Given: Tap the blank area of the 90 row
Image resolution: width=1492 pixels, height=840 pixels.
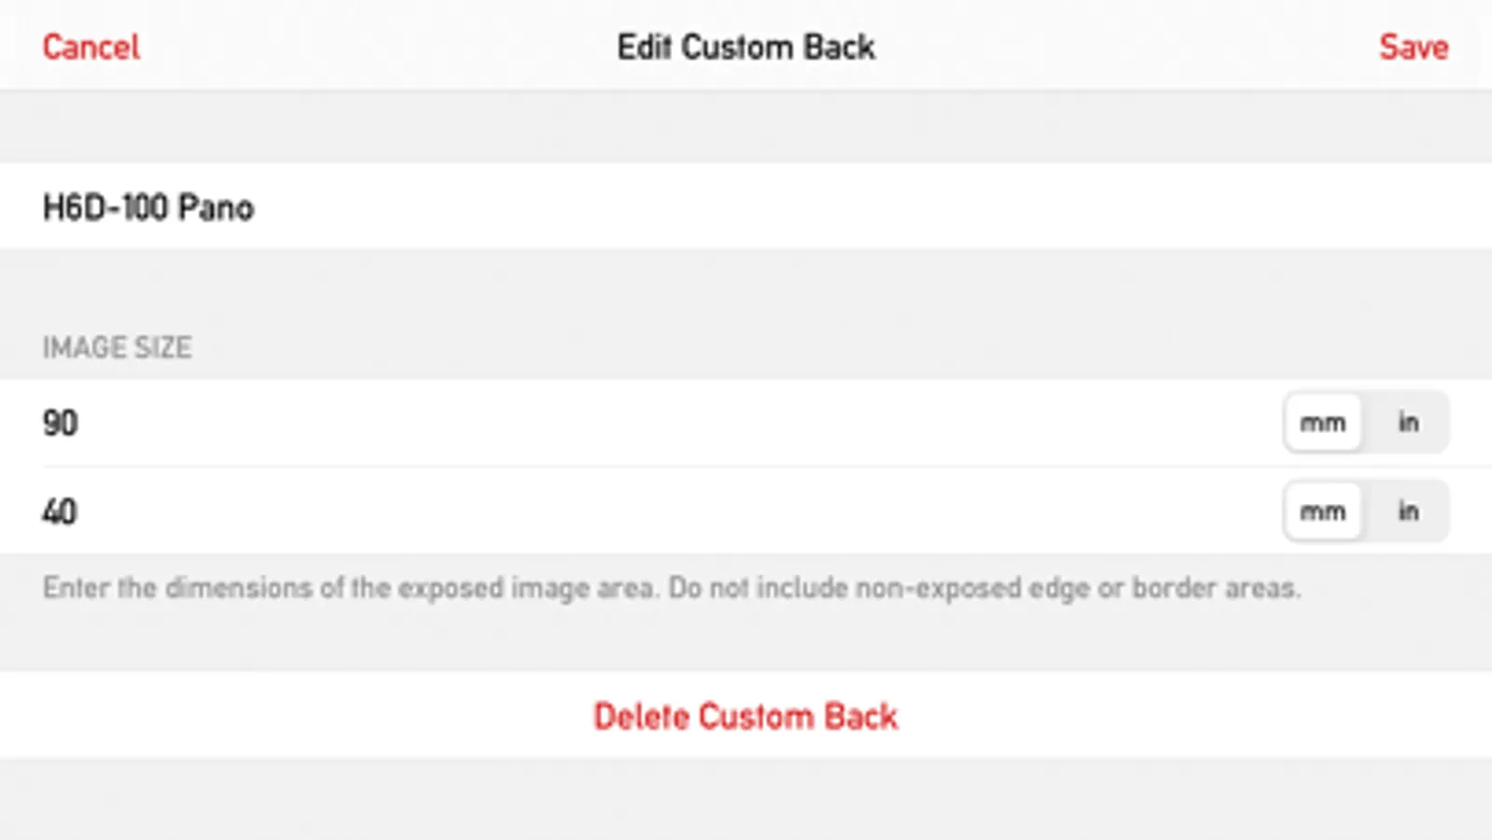Looking at the screenshot, I should [746, 423].
